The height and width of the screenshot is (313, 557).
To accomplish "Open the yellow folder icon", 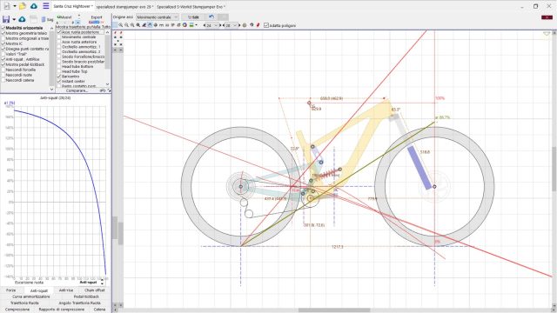I will point(23,6).
